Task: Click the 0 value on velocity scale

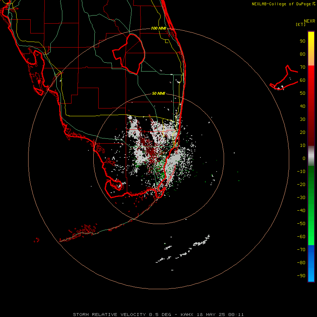Action: [304, 158]
